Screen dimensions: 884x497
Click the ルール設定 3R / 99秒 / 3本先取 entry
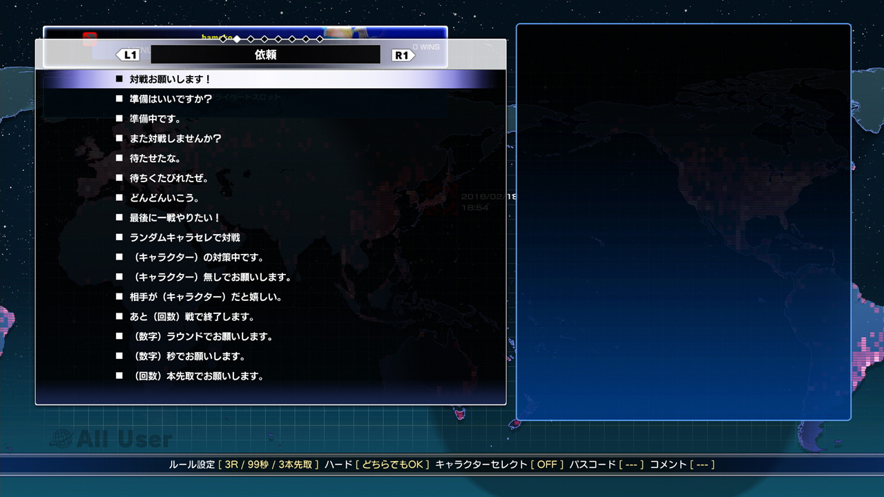pyautogui.click(x=244, y=465)
